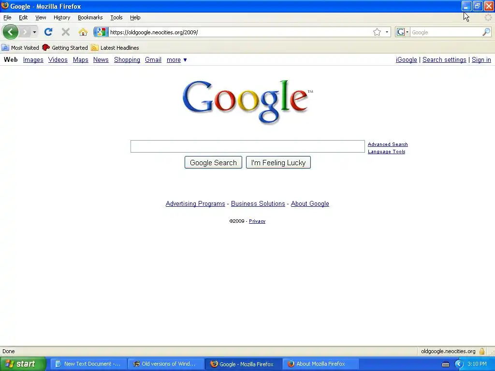Viewport: 495px width, 371px height.
Task: Open the Tools menu
Action: coord(116,17)
